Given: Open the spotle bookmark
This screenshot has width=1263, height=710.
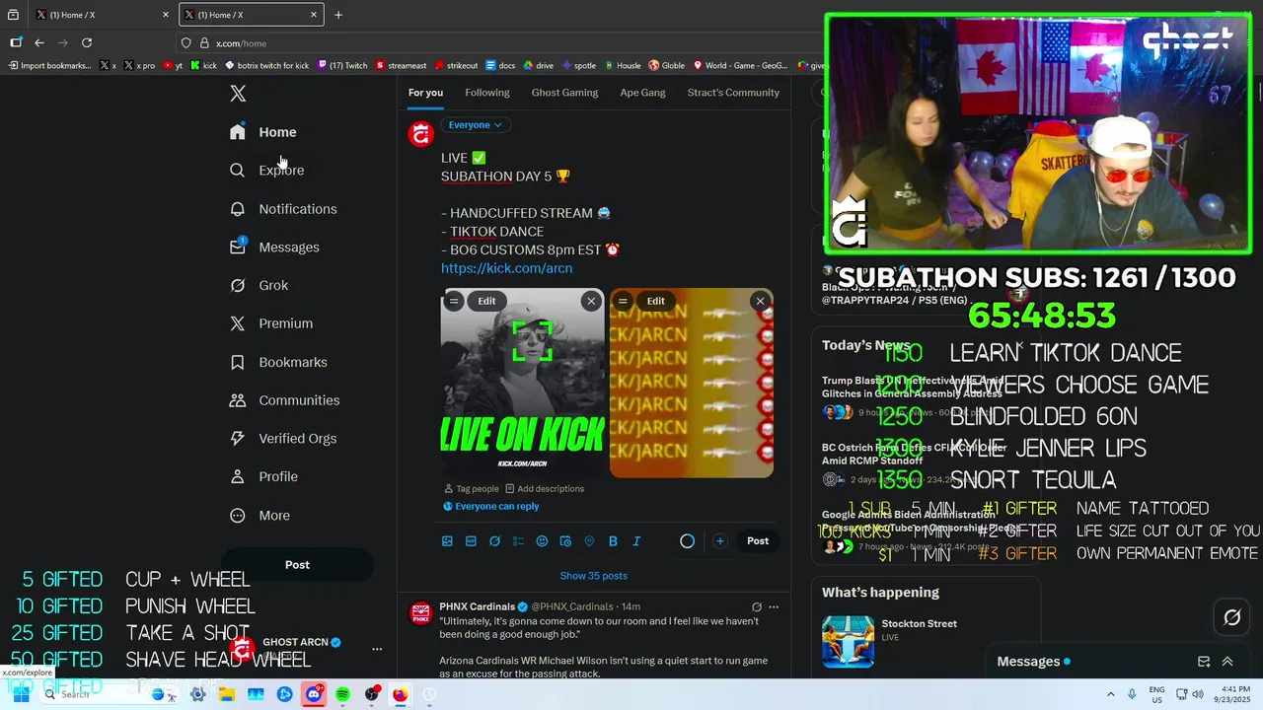Looking at the screenshot, I should [x=578, y=66].
